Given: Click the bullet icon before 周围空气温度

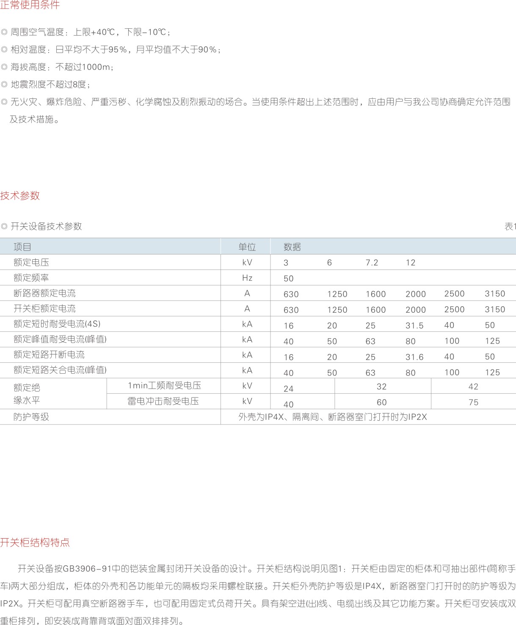Looking at the screenshot, I should click(x=4, y=32).
